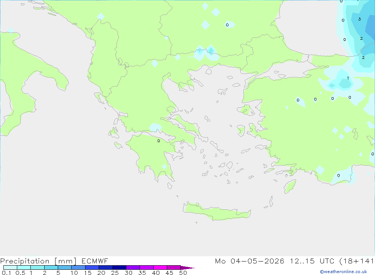The width and height of the screenshot is (375, 275).
Task: Click the '0' value on Turkey's southwest coast
Action: point(338,176)
